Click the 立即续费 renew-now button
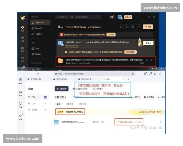183x146 pixels. point(111,35)
